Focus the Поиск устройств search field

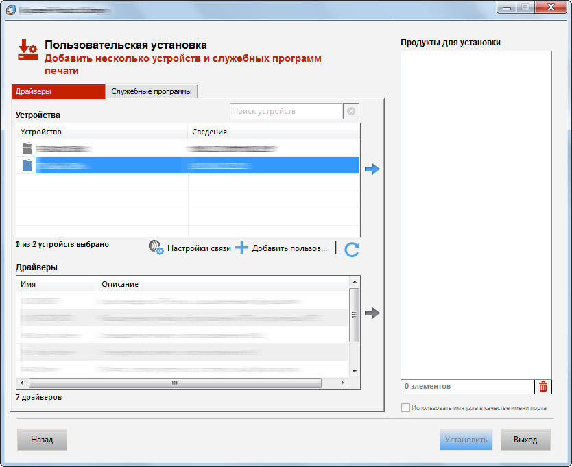coord(286,111)
